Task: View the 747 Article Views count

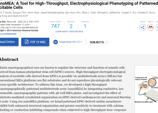Action: tap(55, 26)
